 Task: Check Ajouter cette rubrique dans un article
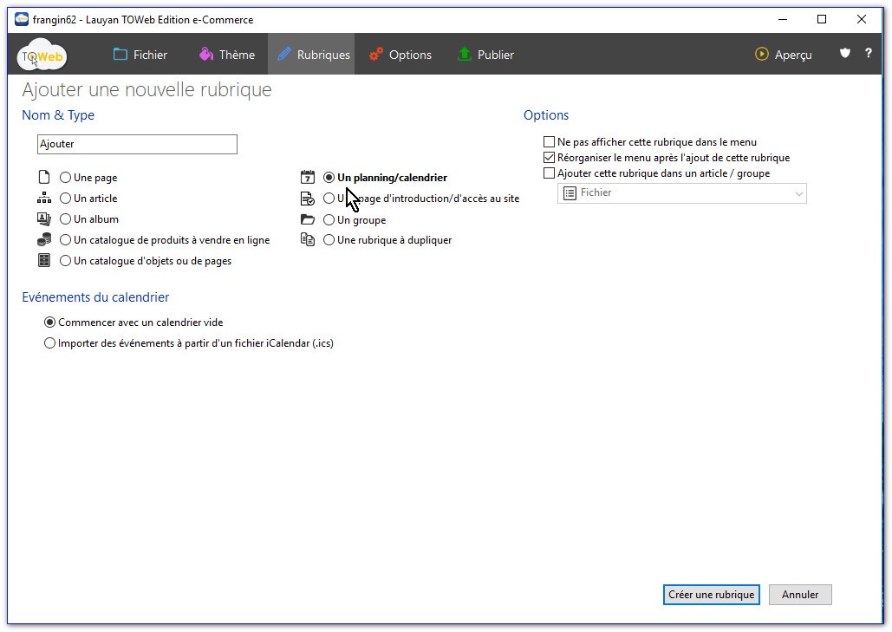pyautogui.click(x=549, y=173)
